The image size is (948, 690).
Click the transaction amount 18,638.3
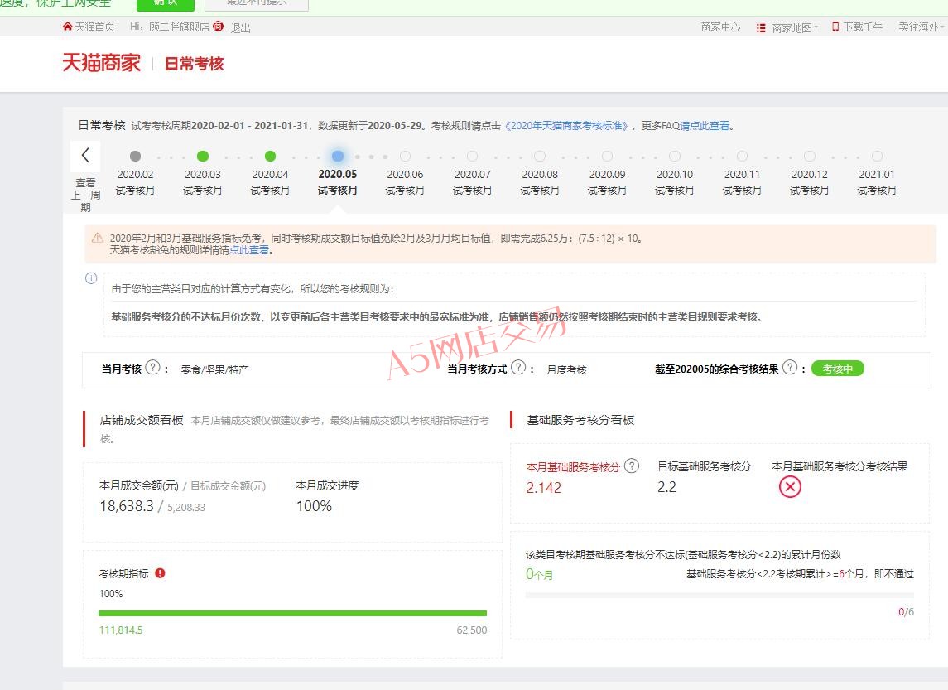127,506
